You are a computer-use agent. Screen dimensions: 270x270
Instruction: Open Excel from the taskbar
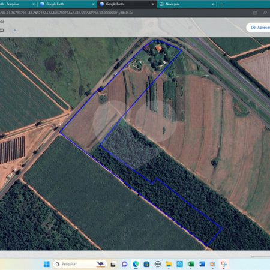point(191,264)
